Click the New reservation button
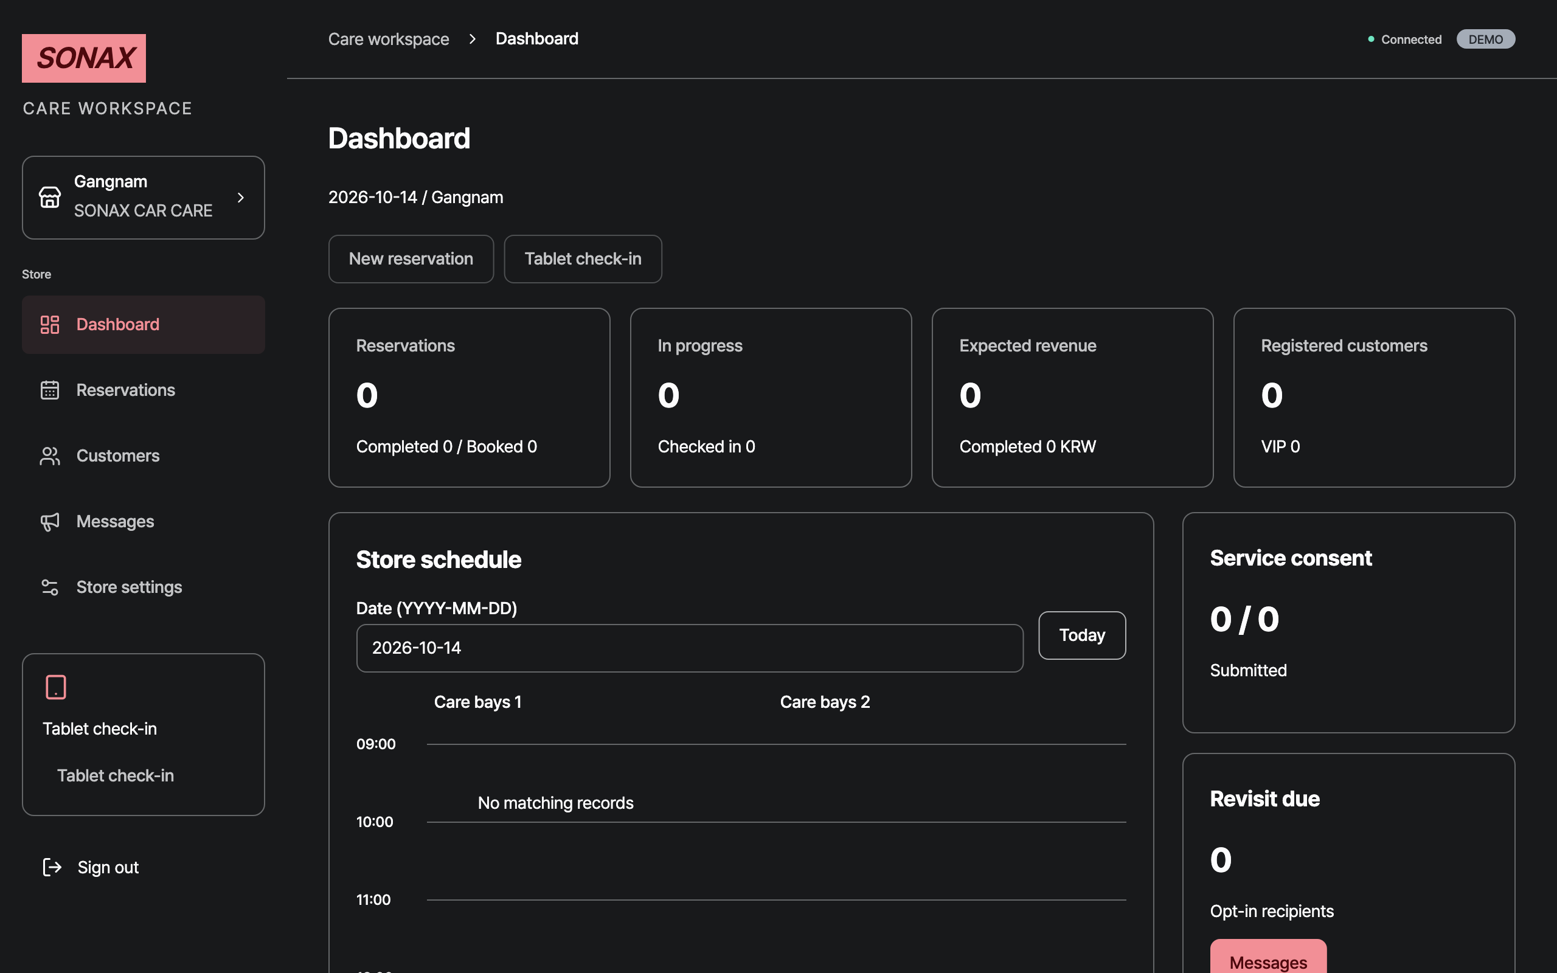1557x973 pixels. tap(411, 258)
